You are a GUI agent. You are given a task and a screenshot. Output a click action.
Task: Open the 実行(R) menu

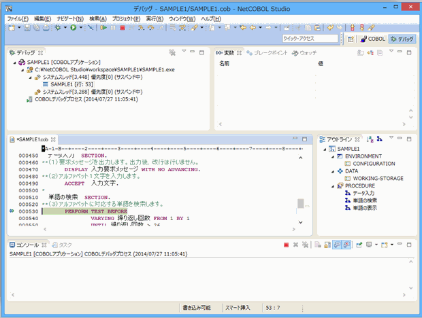(155, 19)
